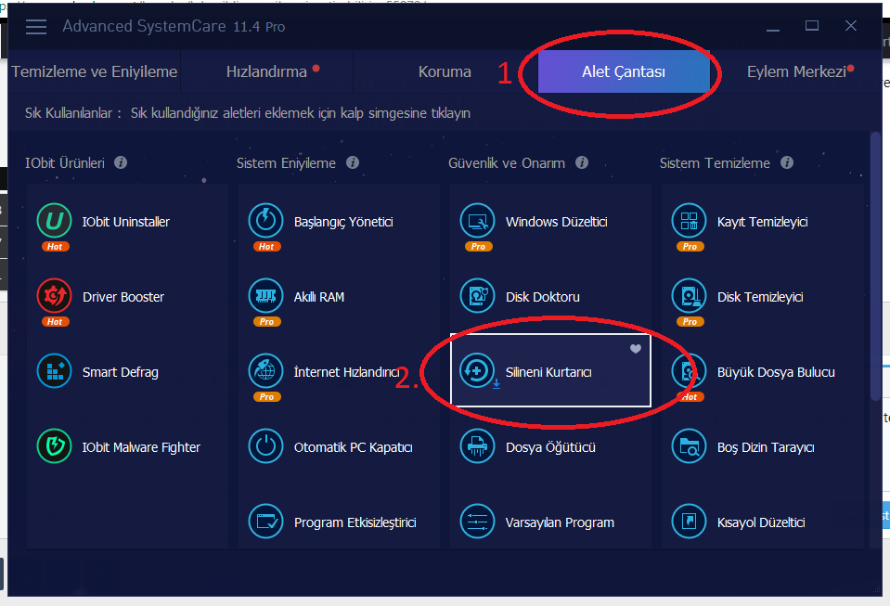The width and height of the screenshot is (890, 606).
Task: Click the Kayıt Temizleyici label
Action: point(762,222)
